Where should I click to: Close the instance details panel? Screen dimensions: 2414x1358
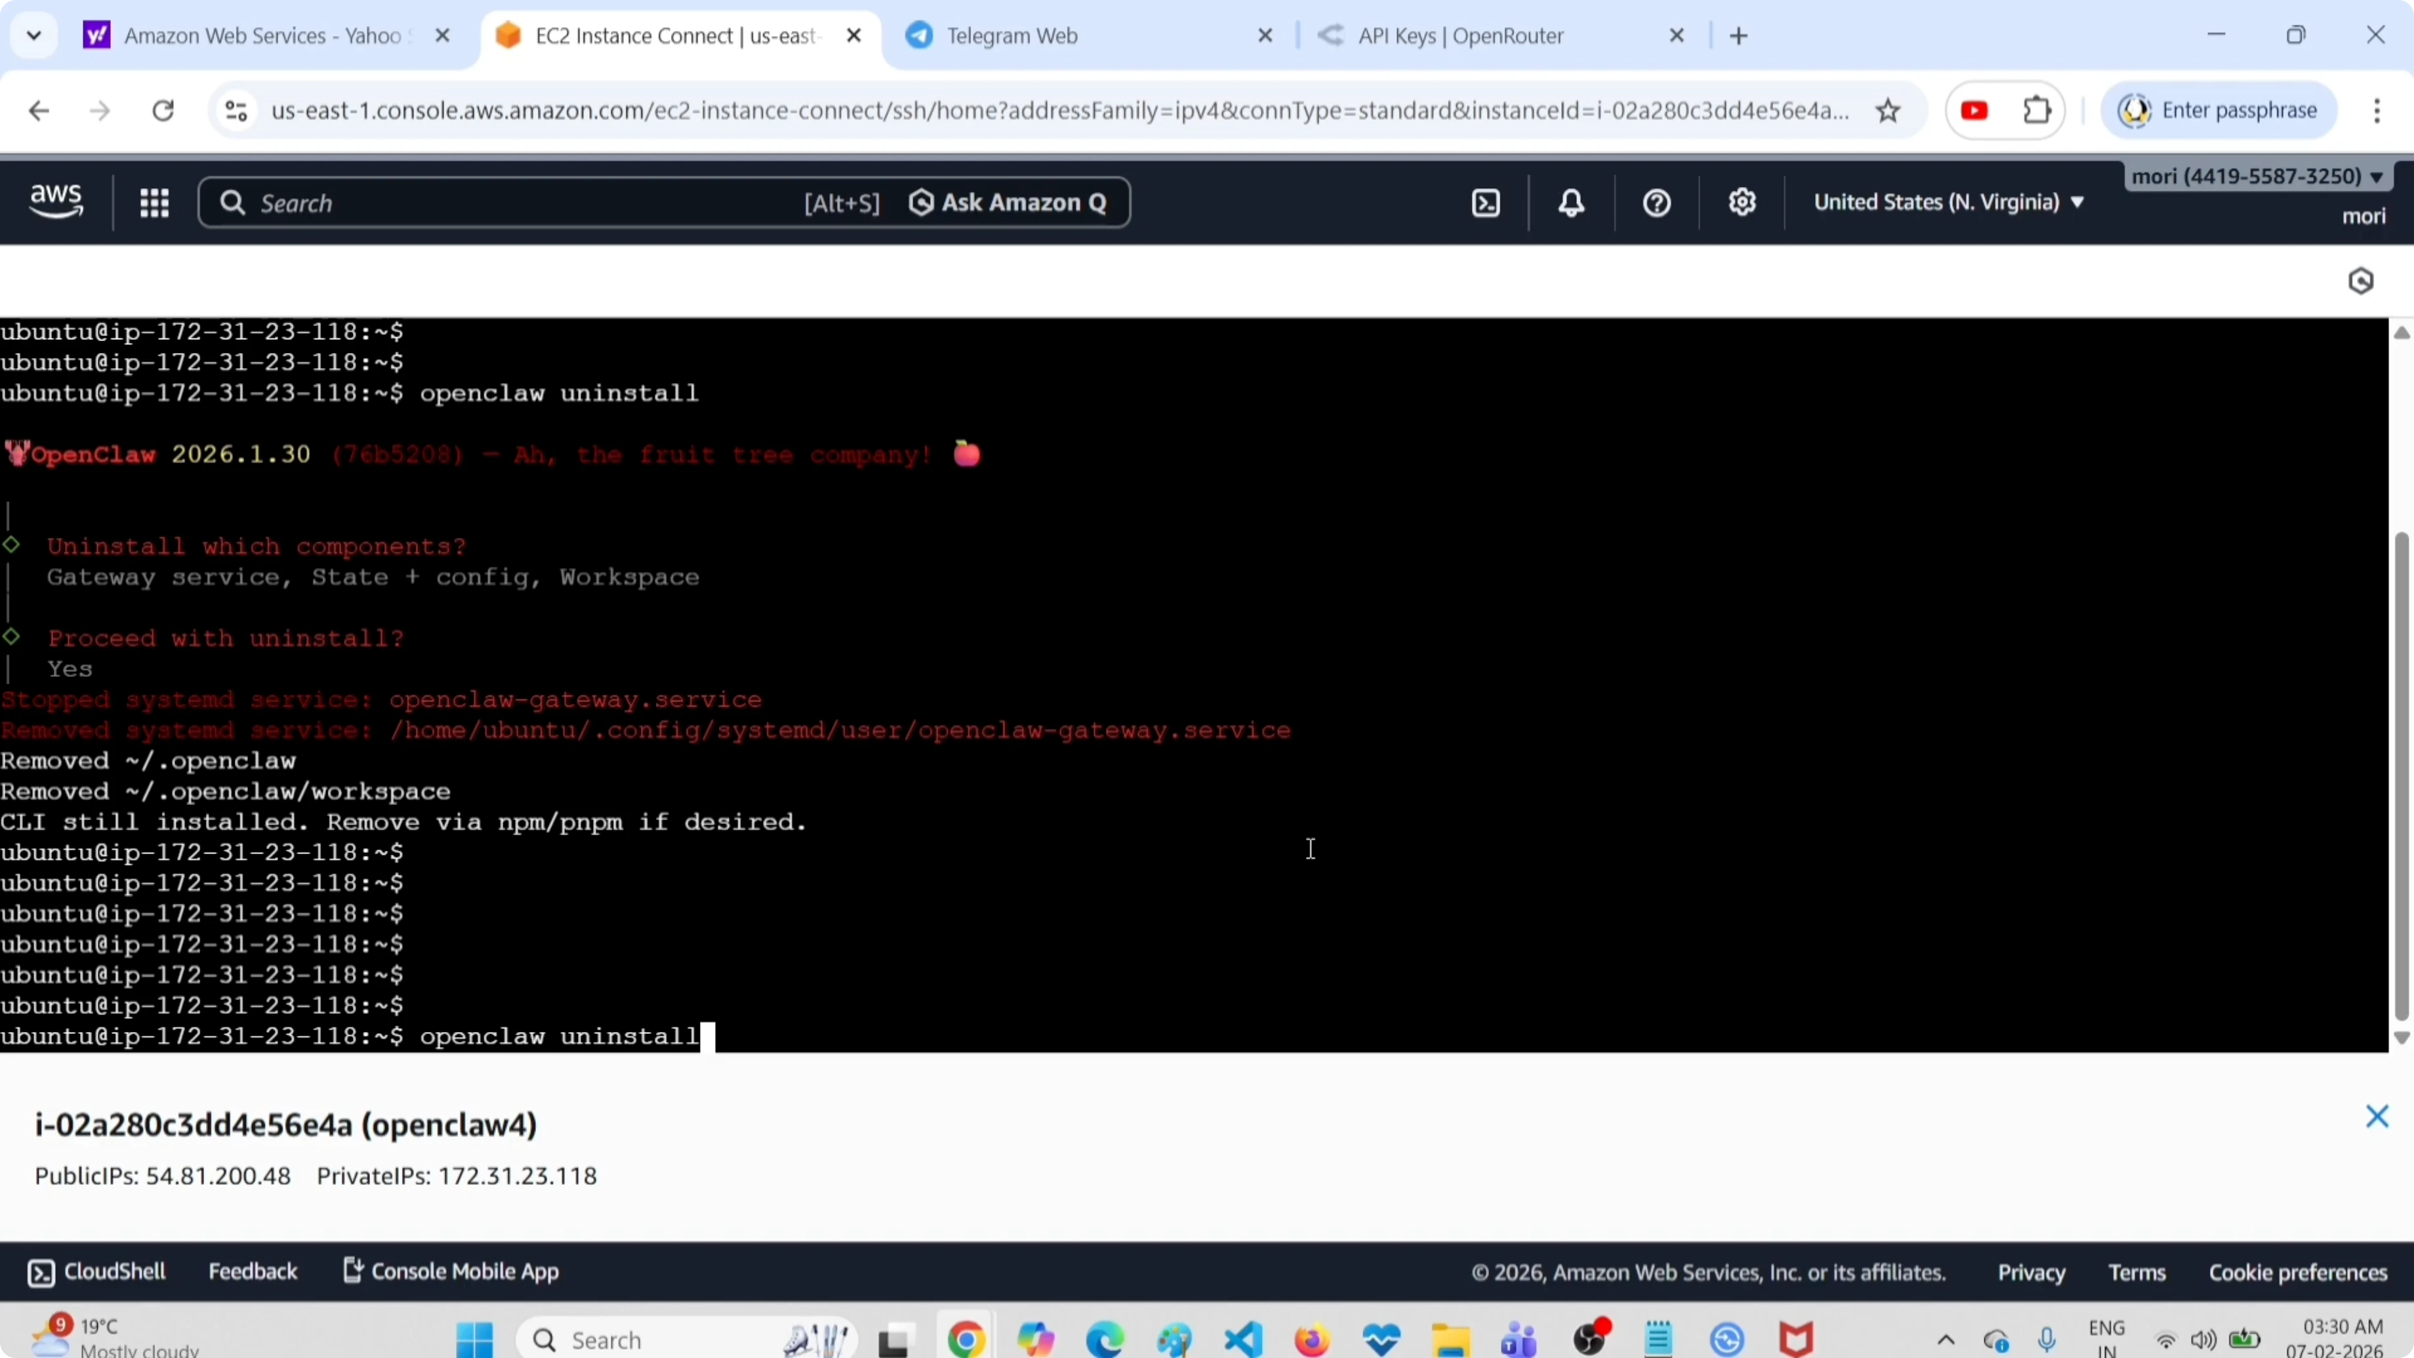2377,1116
